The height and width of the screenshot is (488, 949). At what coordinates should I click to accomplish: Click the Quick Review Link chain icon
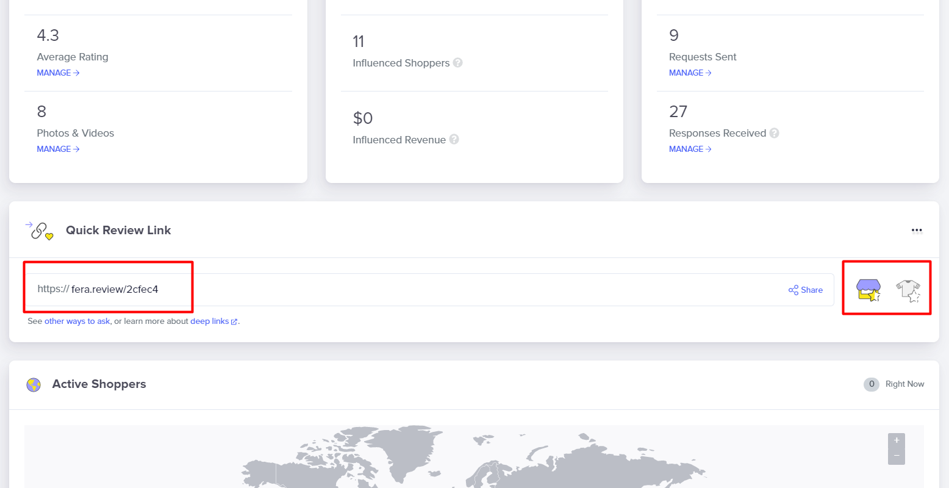40,231
